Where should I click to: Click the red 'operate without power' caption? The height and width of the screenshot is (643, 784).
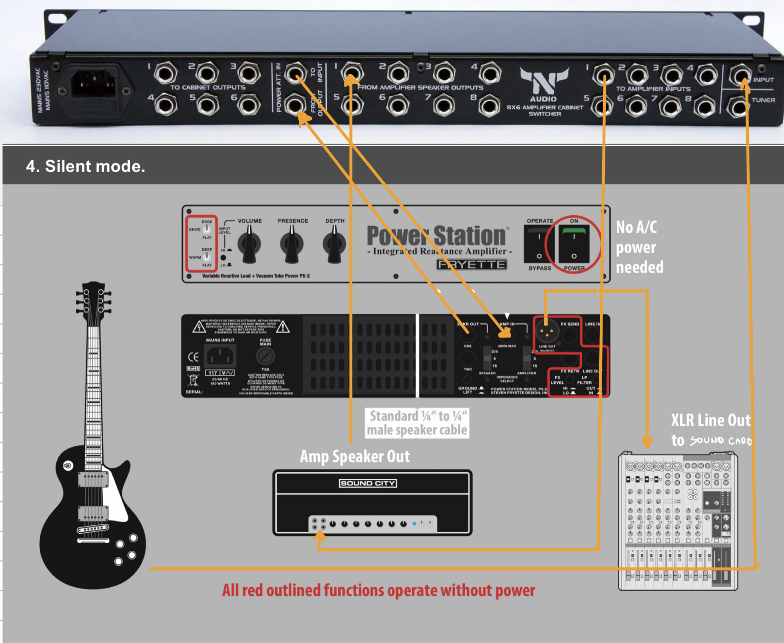(x=378, y=590)
